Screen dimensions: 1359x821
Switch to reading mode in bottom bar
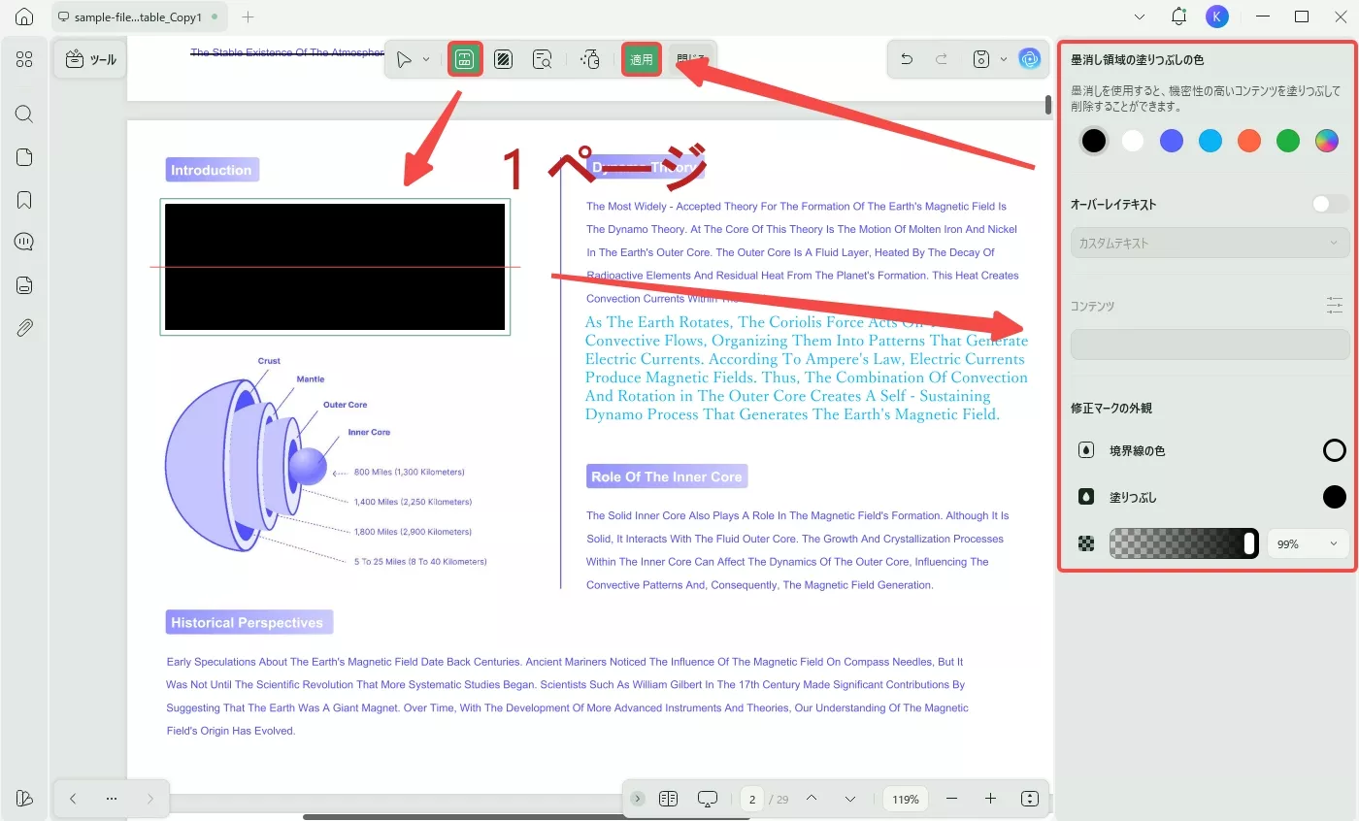[668, 799]
